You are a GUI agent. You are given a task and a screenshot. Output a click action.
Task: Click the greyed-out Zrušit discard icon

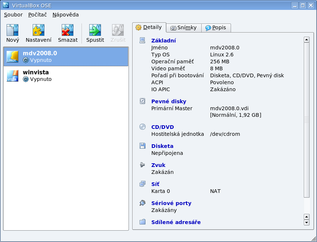pos(118,30)
